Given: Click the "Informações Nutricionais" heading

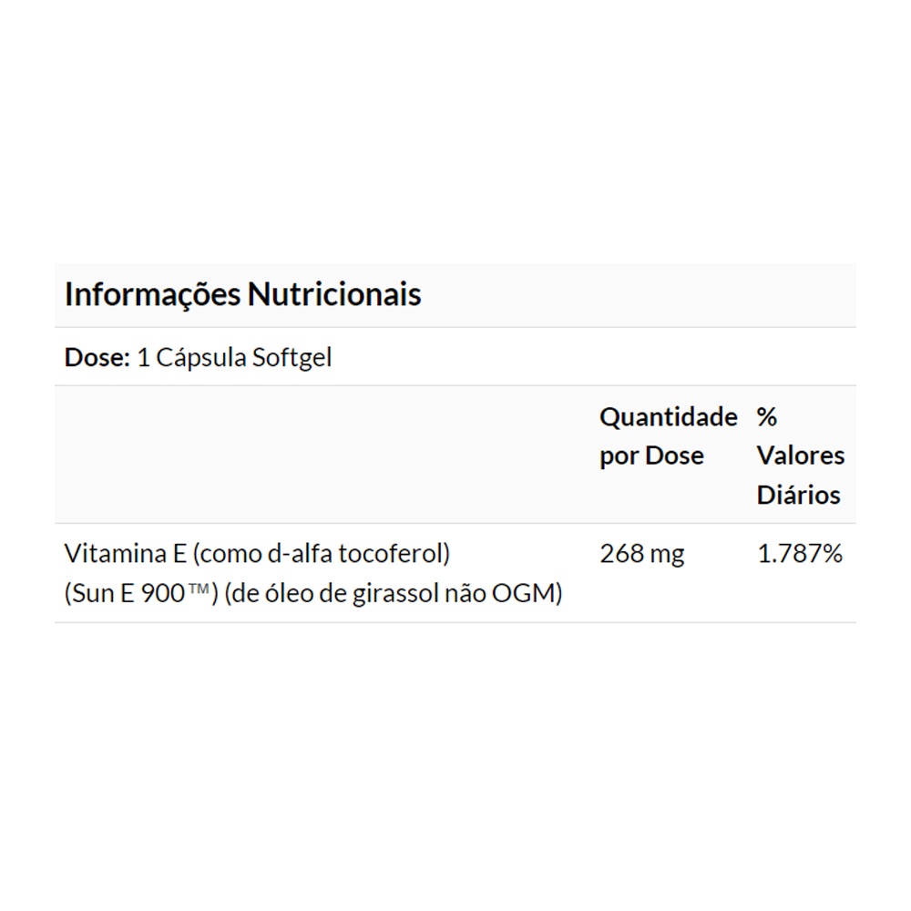Looking at the screenshot, I should tap(242, 295).
